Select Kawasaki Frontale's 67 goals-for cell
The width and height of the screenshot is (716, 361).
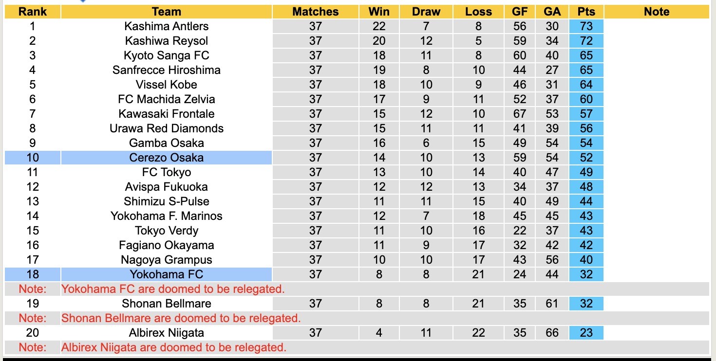click(x=520, y=114)
